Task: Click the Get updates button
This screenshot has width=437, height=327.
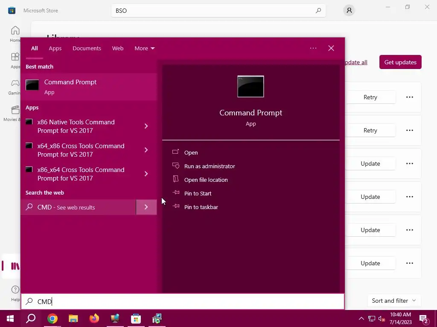Action: click(400, 62)
